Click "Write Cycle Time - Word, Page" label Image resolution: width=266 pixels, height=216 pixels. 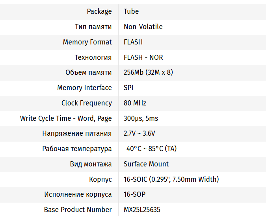[x=66, y=118]
